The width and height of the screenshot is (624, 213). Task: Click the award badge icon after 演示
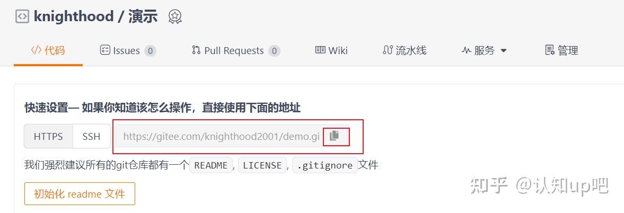tap(175, 17)
